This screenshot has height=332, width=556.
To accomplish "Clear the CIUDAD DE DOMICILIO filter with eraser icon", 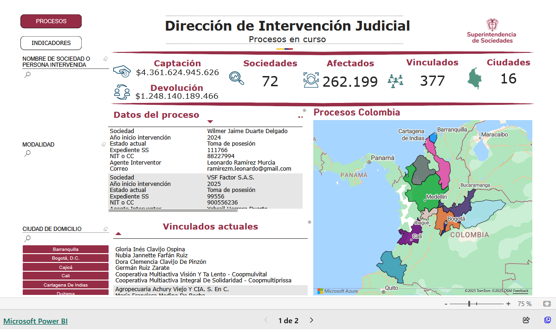I will tap(105, 229).
